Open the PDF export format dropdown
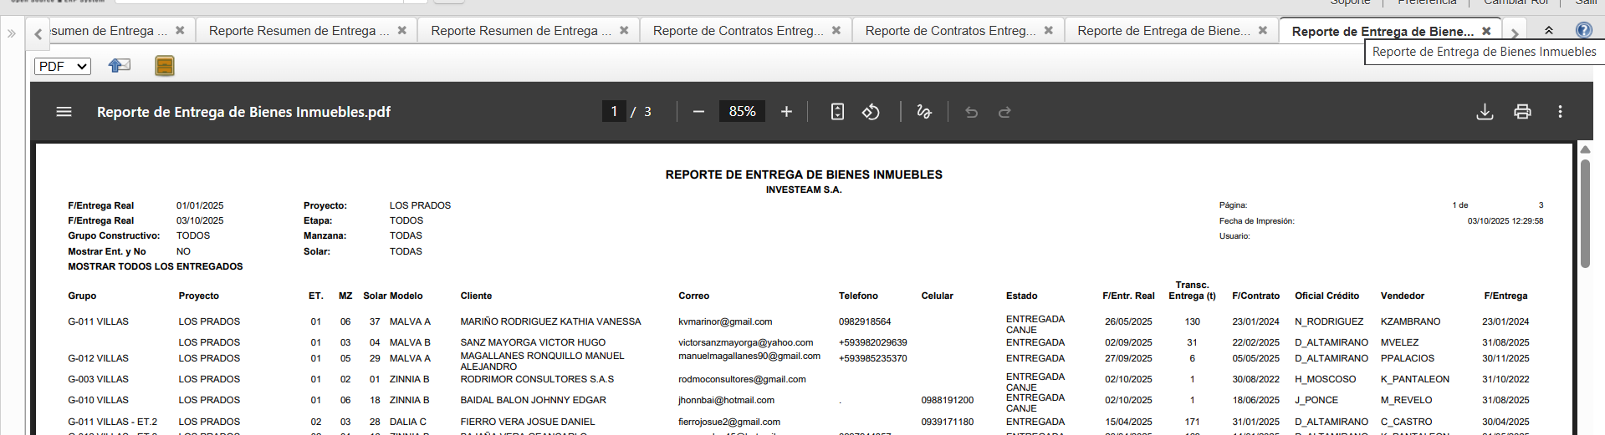 (x=63, y=66)
